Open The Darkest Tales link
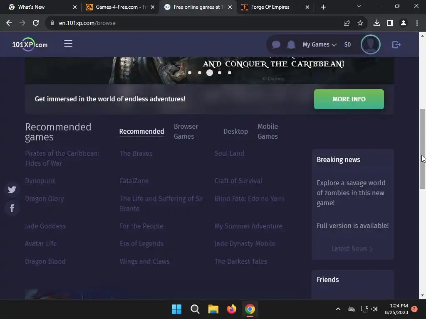 [241, 262]
